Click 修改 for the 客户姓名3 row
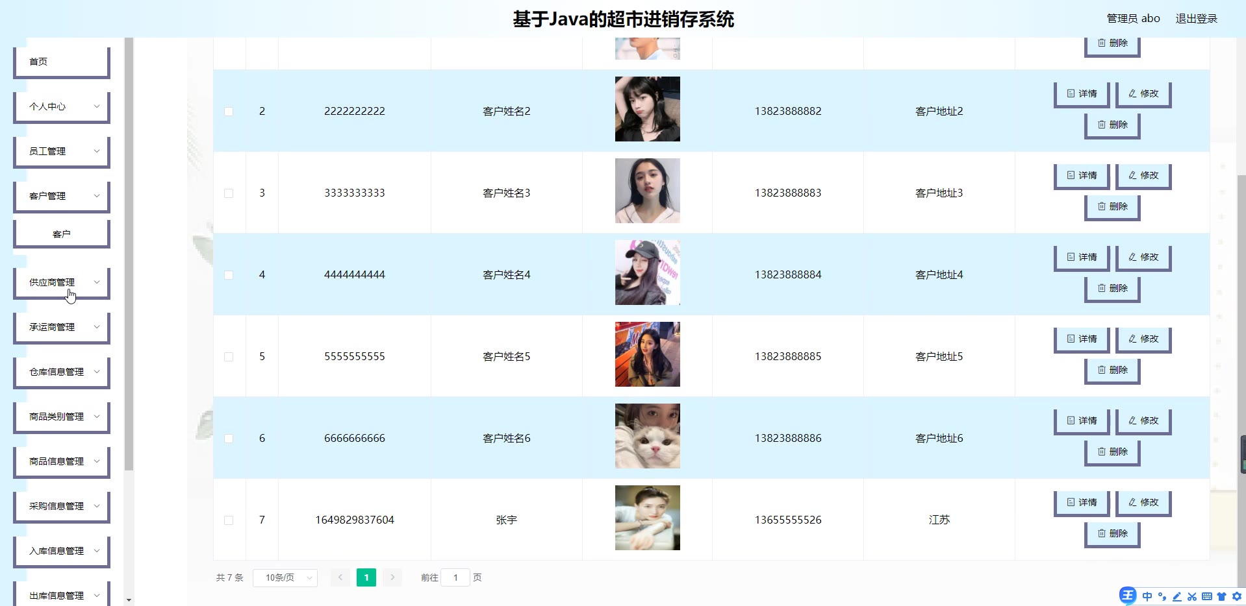1246x606 pixels. 1143,176
